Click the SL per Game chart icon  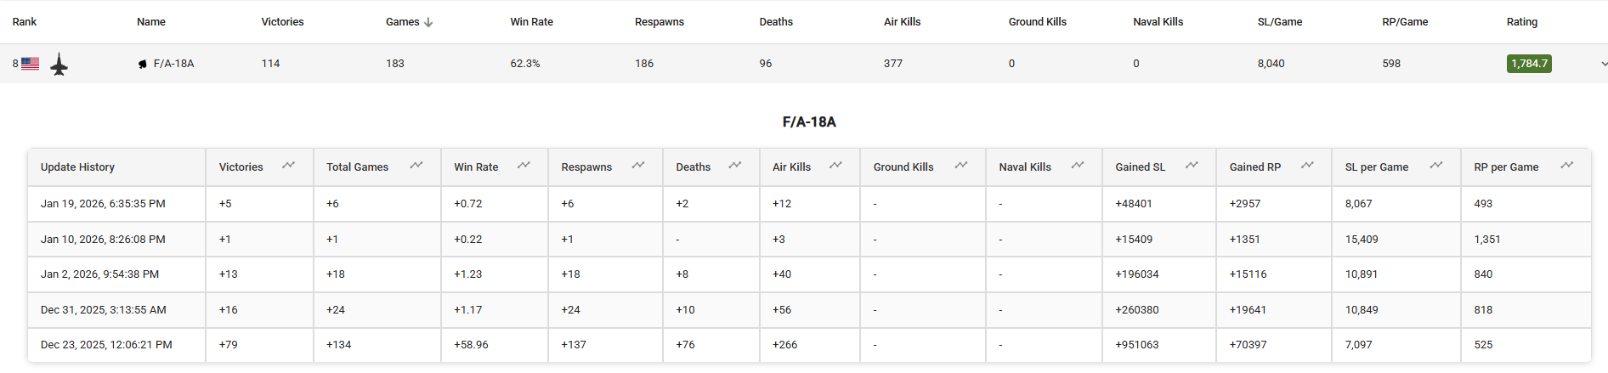(x=1436, y=166)
